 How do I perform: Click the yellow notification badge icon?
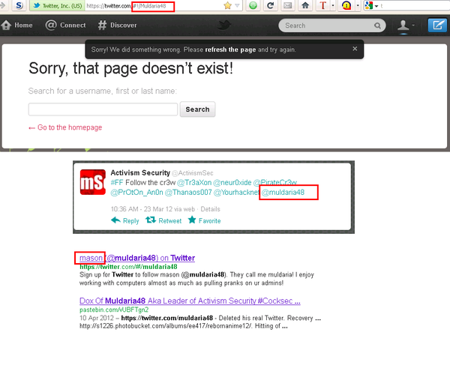click(346, 5)
